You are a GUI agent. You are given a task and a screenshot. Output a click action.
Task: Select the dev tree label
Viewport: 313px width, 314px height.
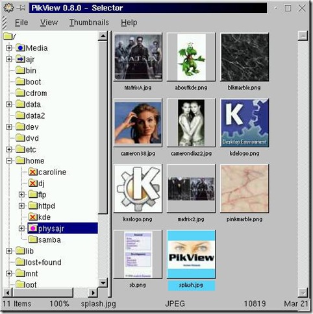point(32,127)
